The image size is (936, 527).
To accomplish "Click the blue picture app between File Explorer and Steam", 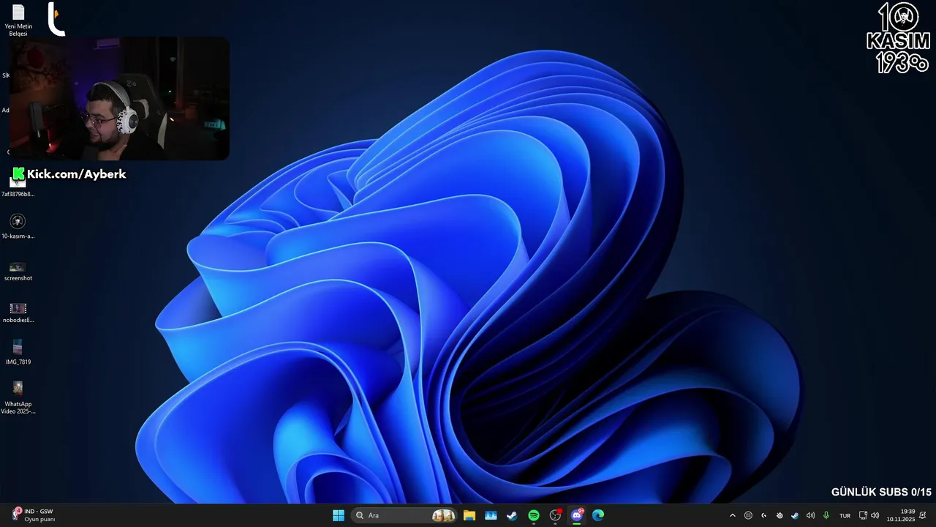I will tap(491, 515).
